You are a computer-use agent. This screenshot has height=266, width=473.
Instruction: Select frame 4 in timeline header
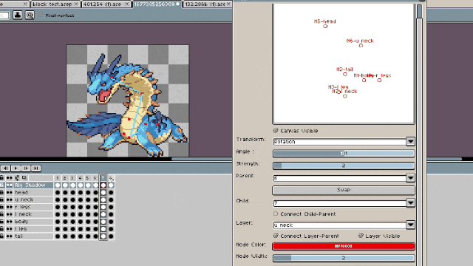80,178
